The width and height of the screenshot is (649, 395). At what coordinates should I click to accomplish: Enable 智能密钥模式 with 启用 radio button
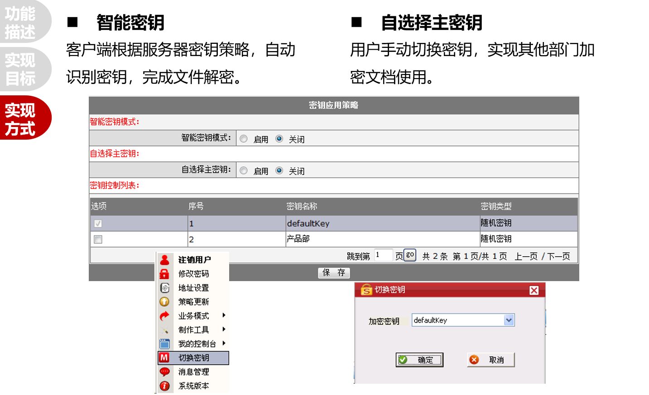pyautogui.click(x=244, y=139)
